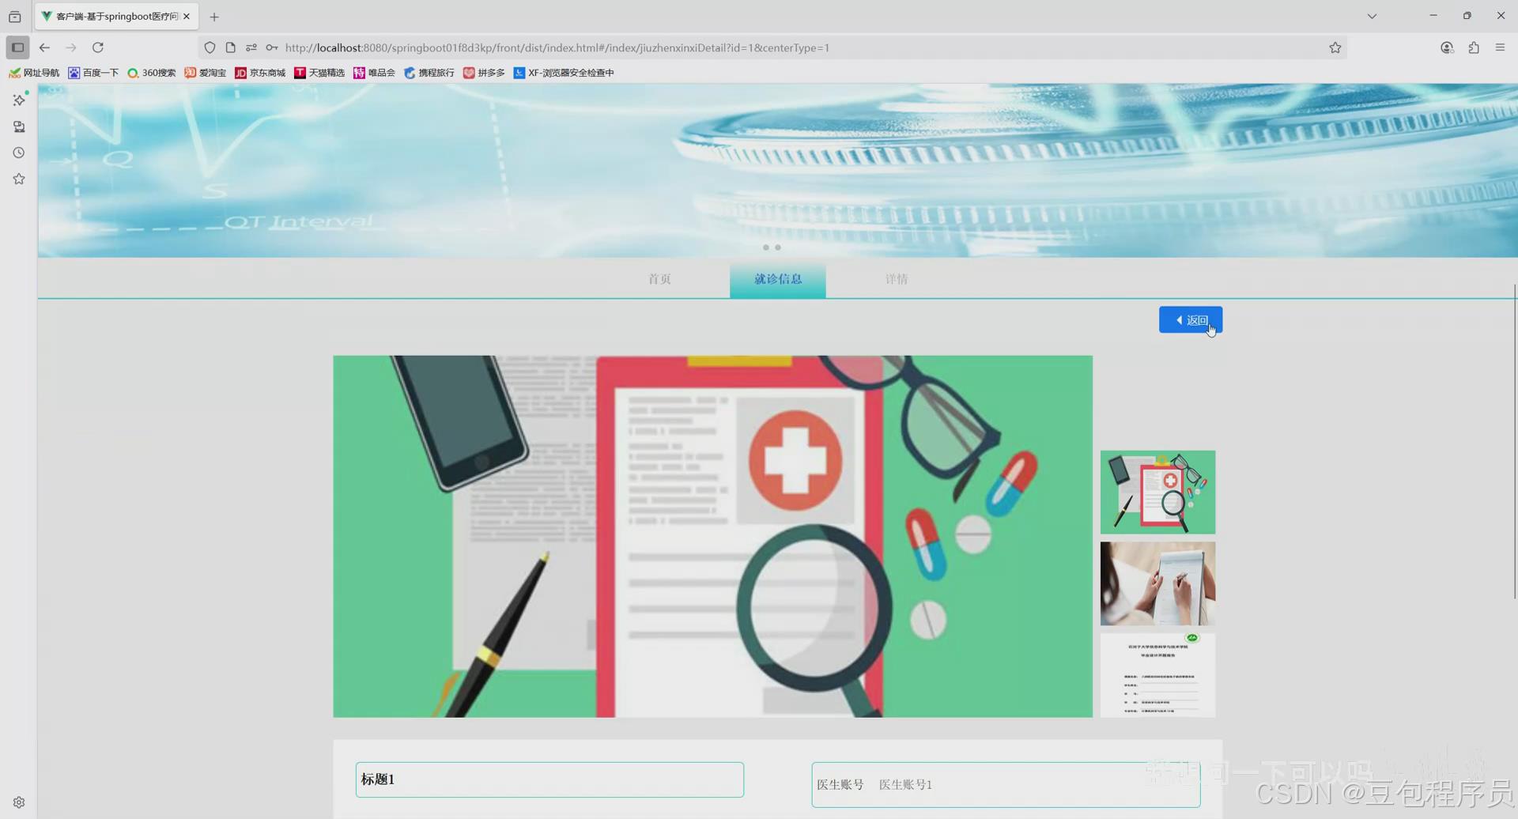The height and width of the screenshot is (819, 1518).
Task: Open the browser hamburger menu
Action: point(1500,47)
